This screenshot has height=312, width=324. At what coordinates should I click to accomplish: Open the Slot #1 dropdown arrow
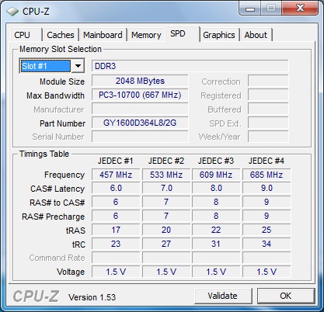point(78,66)
